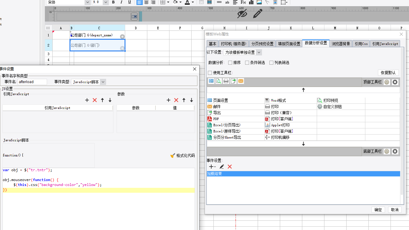Click the printer icon in the top toolbar preview
Viewport: 409px width, 230px height.
tap(226, 81)
